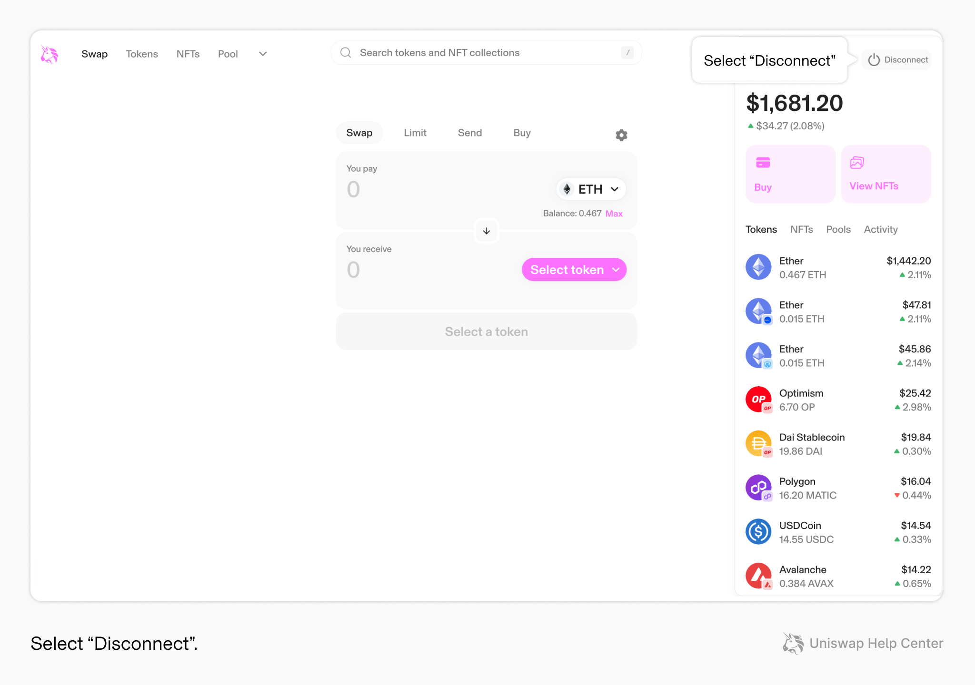Screen dimensions: 975x685
Task: Click the Polygon MATIC token icon
Action: (x=758, y=488)
